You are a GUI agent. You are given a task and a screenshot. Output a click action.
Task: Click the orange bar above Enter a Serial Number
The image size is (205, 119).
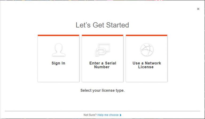(x=102, y=35)
